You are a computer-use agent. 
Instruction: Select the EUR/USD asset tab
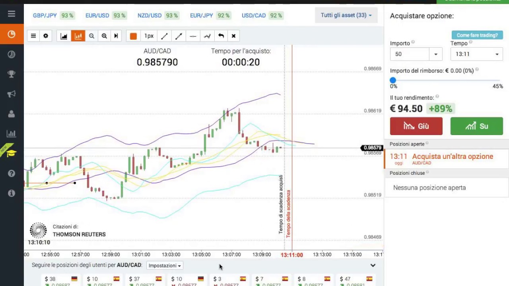[97, 15]
